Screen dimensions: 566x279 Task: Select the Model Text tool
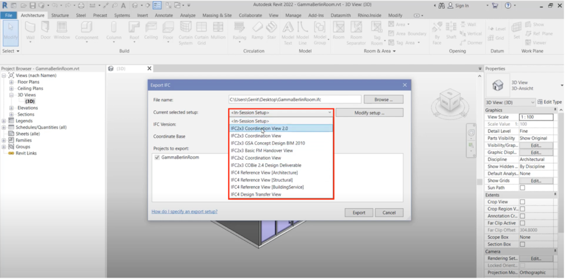pos(287,33)
